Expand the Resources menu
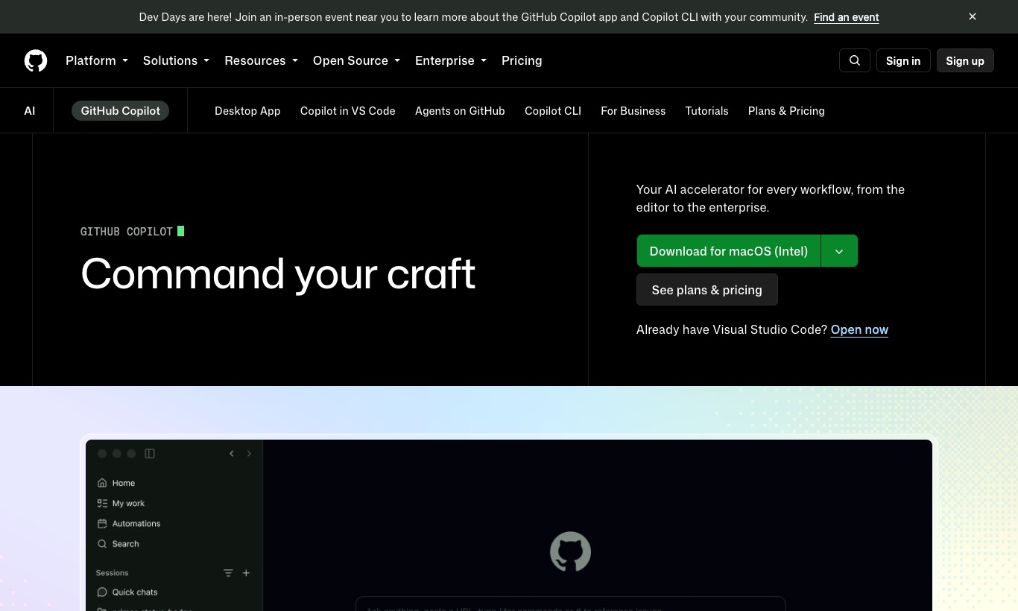Screen dimensions: 1018x611 [261, 60]
